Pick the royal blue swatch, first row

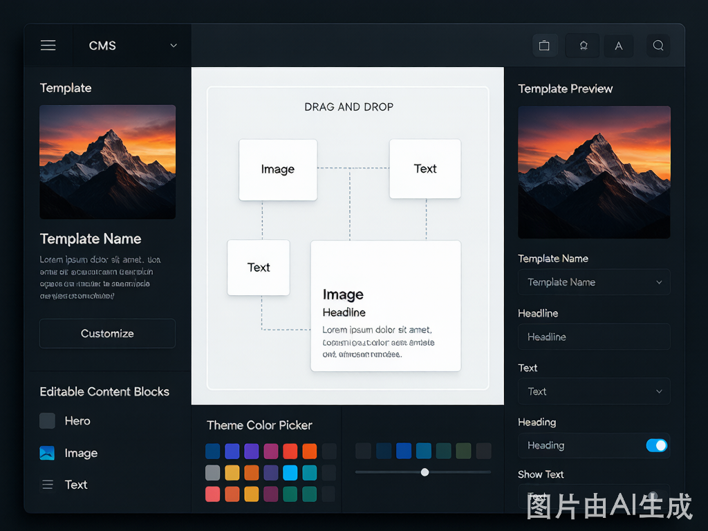point(232,451)
